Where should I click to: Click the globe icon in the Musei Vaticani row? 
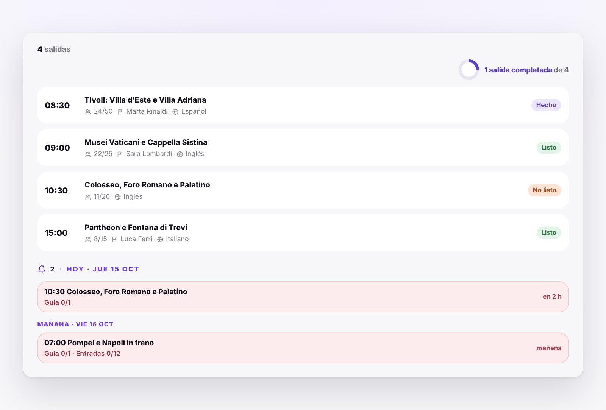click(x=180, y=154)
